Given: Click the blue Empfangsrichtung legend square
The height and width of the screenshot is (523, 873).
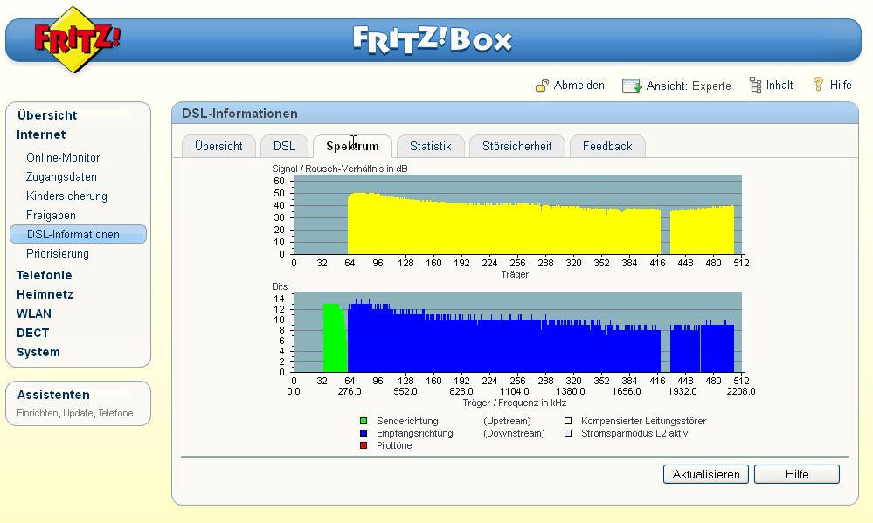Looking at the screenshot, I should pyautogui.click(x=364, y=433).
